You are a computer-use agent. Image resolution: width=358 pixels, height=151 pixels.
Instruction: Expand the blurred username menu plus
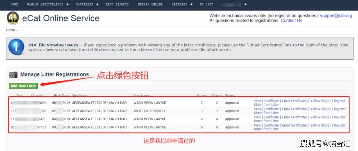245,4
